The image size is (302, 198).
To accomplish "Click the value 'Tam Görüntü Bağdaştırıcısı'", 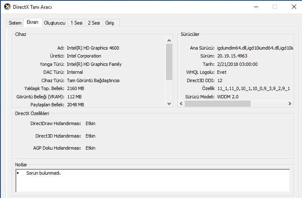I will 93,80.
